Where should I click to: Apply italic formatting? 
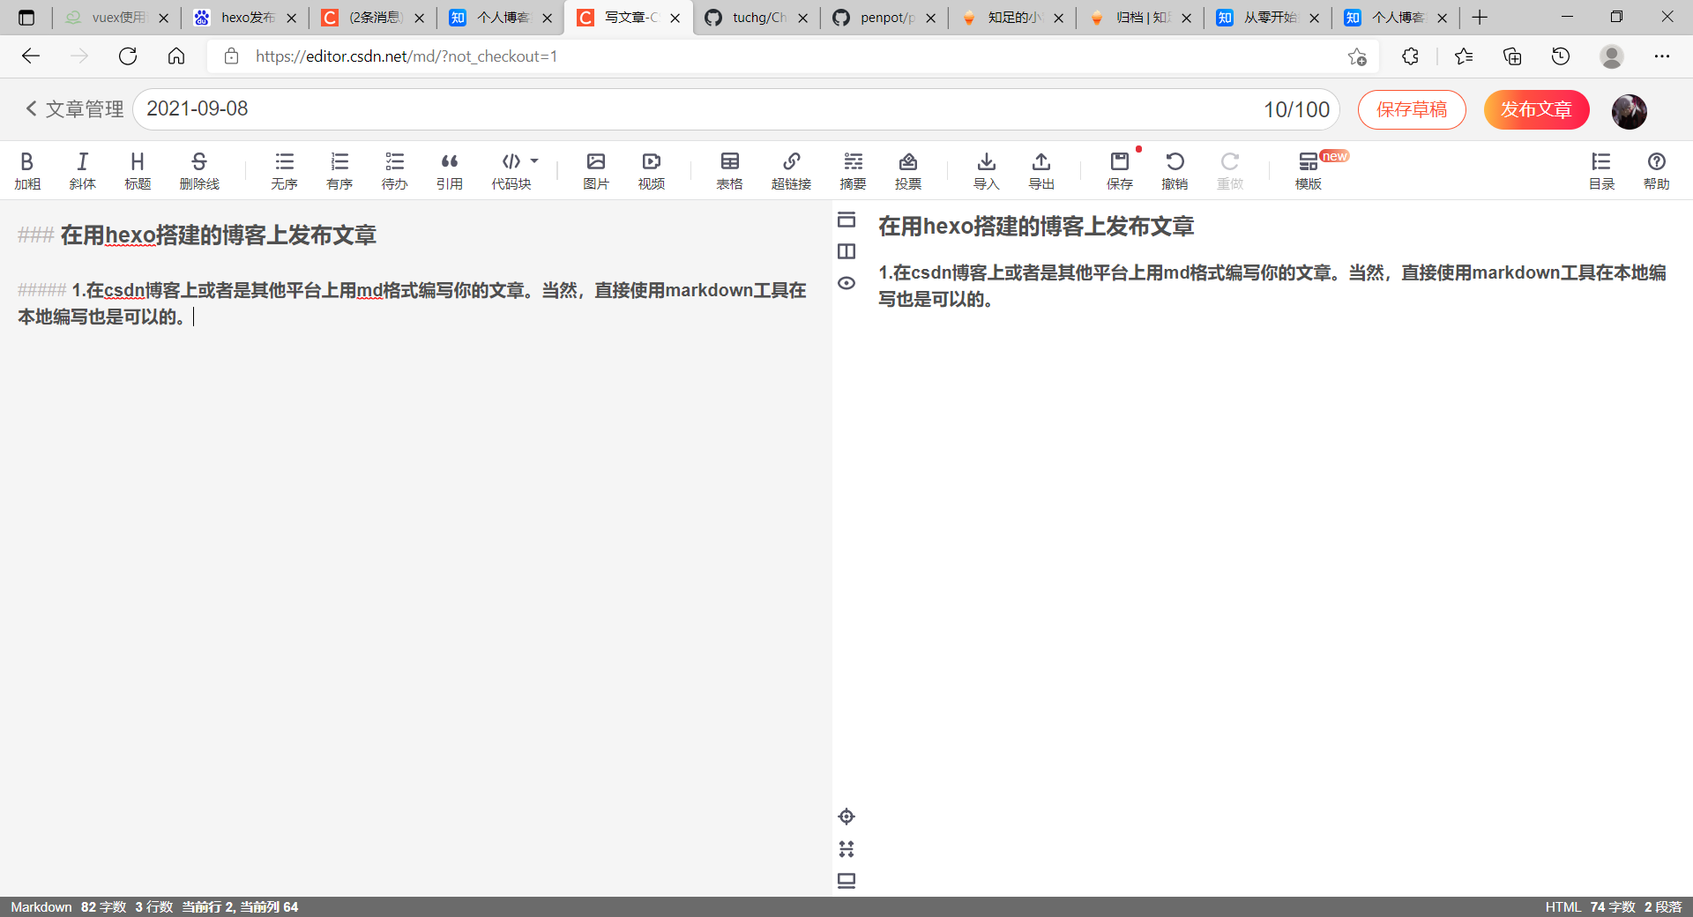(x=82, y=169)
